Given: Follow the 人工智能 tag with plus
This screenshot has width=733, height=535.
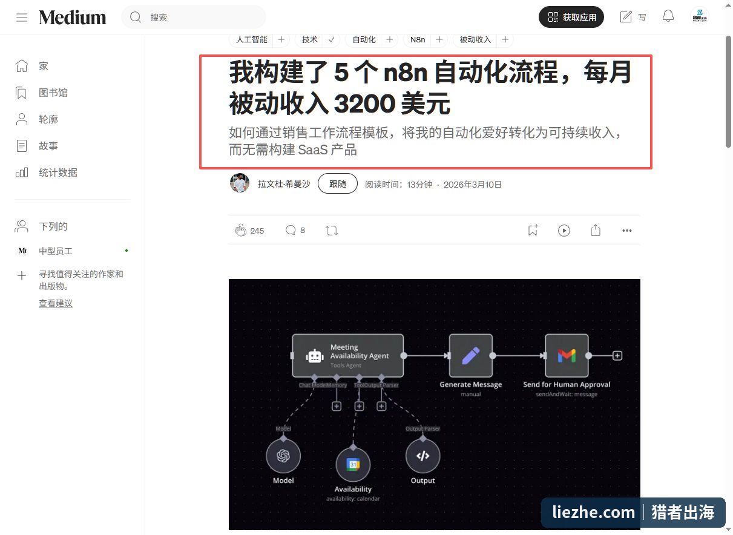Looking at the screenshot, I should point(281,39).
